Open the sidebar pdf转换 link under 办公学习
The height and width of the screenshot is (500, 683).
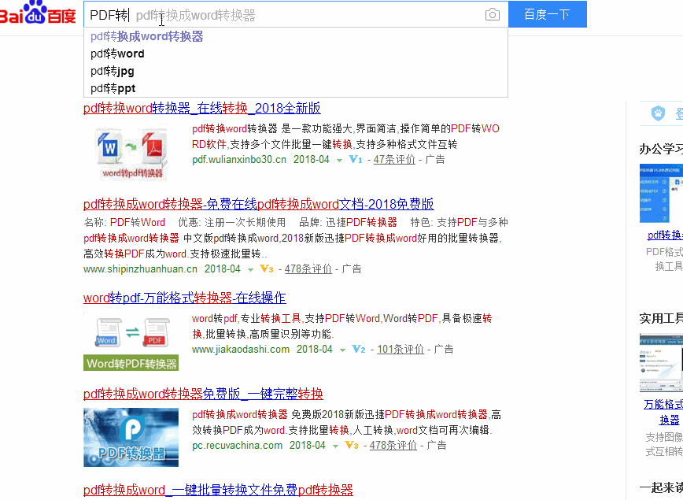click(x=665, y=235)
